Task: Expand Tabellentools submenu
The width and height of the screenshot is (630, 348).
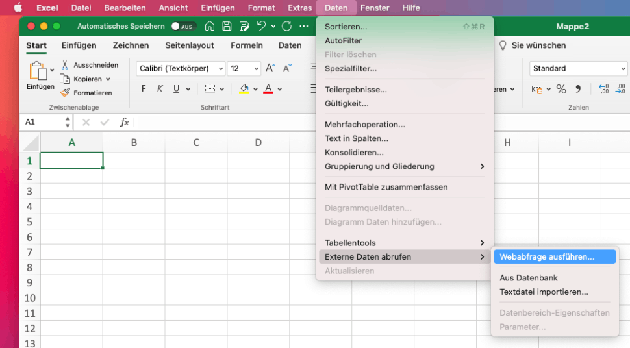Action: (405, 243)
